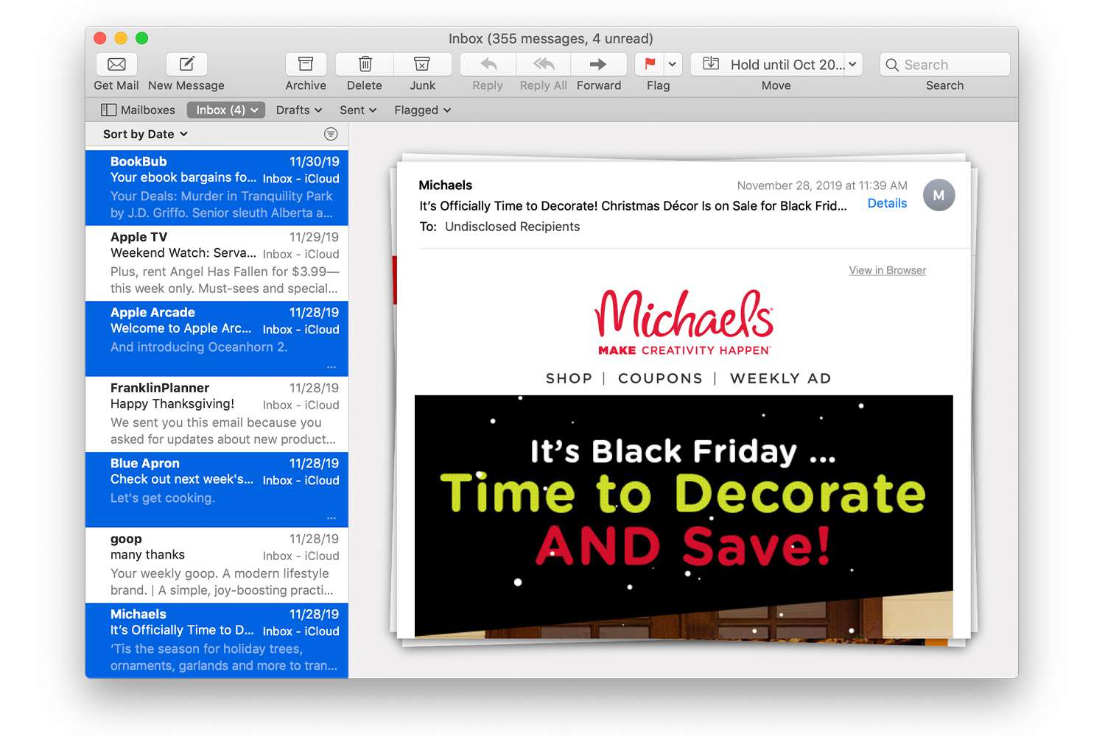The image size is (1105, 736).
Task: Select the goop message
Action: [x=217, y=565]
